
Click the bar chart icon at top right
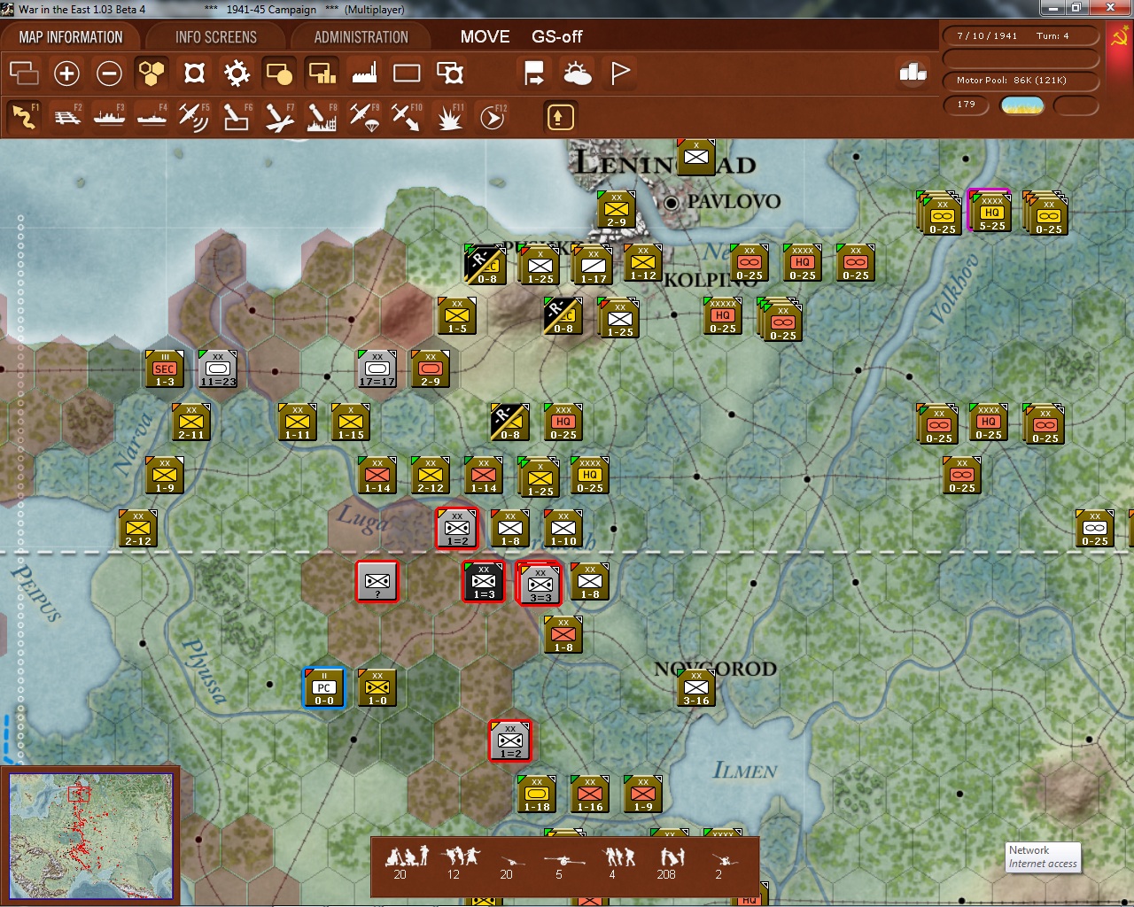[x=913, y=72]
